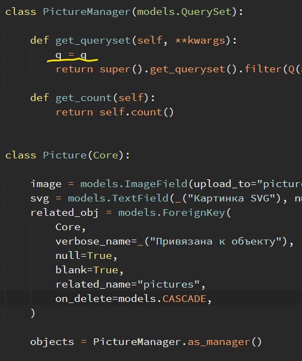Click the super() call

pos(121,70)
